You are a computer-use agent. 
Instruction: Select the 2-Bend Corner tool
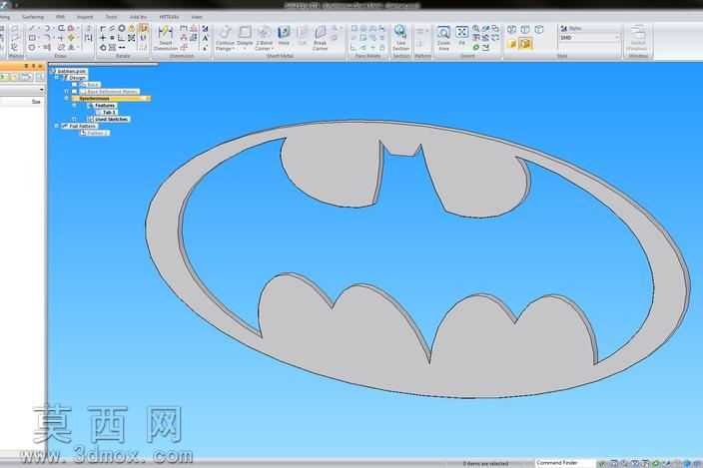264,38
